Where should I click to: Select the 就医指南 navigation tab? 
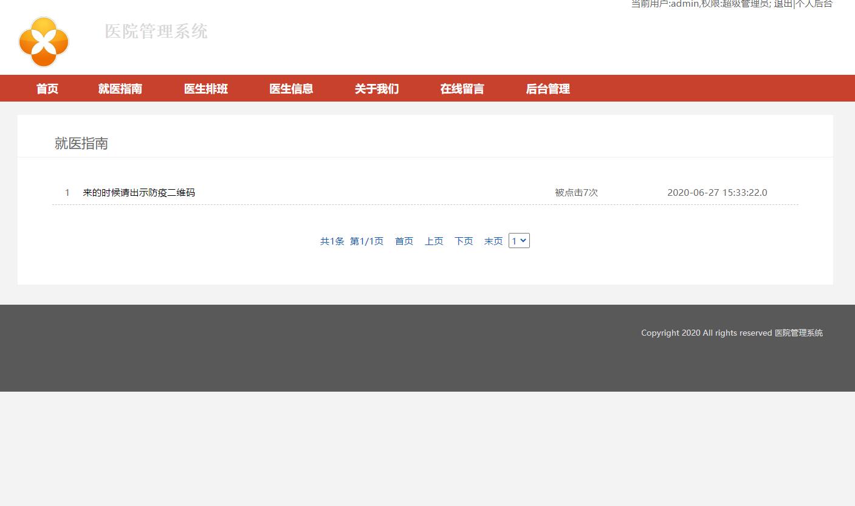coord(120,88)
